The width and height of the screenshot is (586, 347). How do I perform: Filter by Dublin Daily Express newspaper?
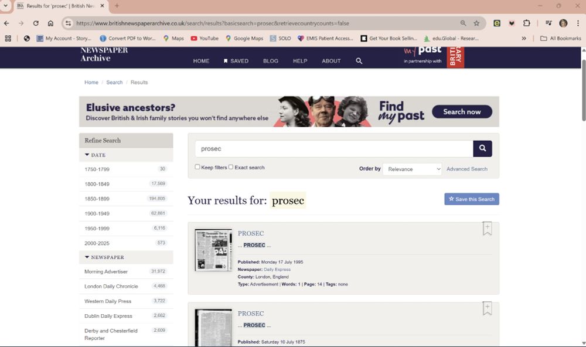point(126,316)
